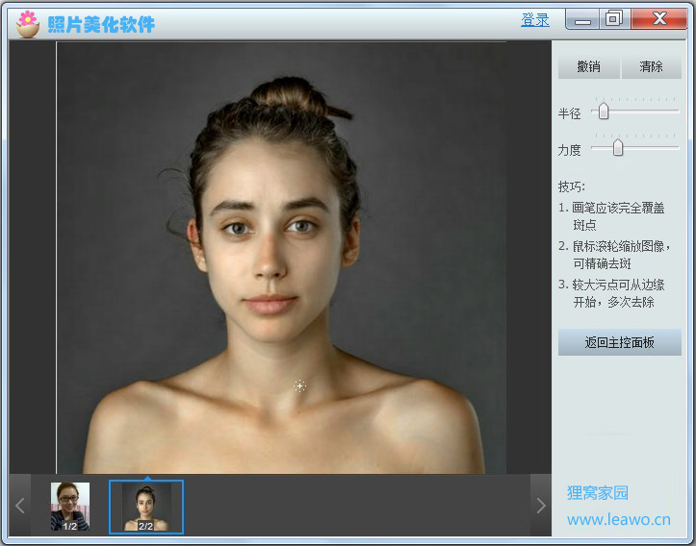Click tip 2 鼠标滚轮缩放图像
The image size is (696, 546).
614,255
